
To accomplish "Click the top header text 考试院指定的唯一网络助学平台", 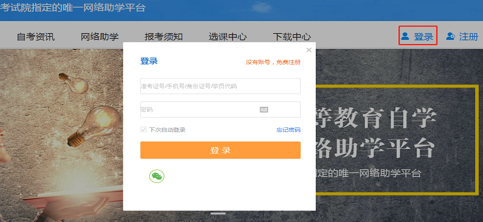I will coord(72,7).
